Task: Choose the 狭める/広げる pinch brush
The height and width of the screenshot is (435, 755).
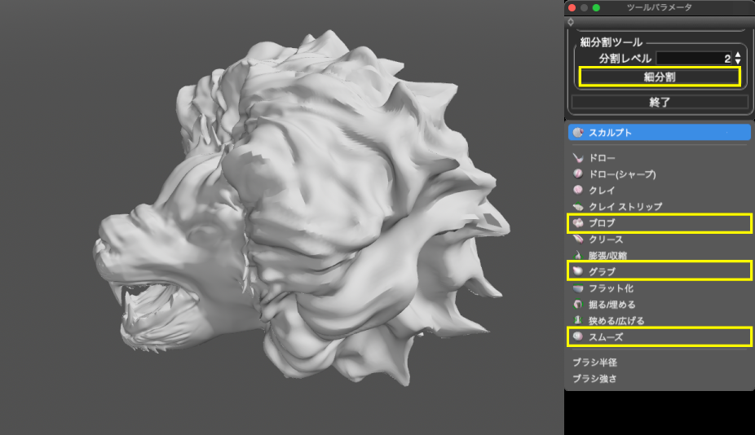Action: click(577, 321)
